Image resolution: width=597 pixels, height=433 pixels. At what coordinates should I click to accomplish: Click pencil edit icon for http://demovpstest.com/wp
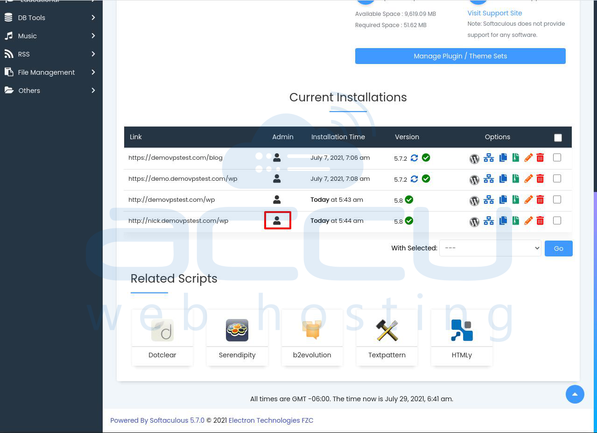pyautogui.click(x=528, y=200)
